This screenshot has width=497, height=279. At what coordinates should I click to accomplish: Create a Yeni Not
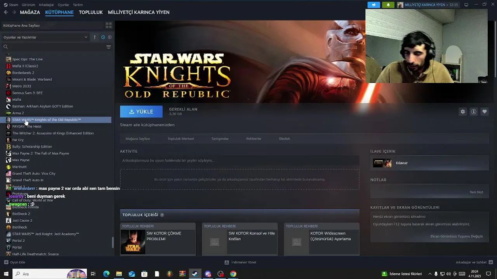tap(476, 192)
